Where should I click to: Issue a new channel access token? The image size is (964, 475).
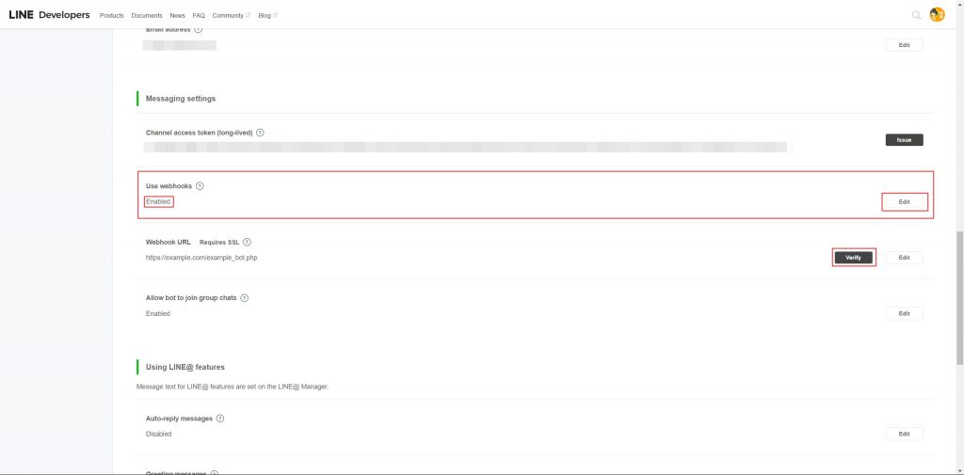coord(904,139)
